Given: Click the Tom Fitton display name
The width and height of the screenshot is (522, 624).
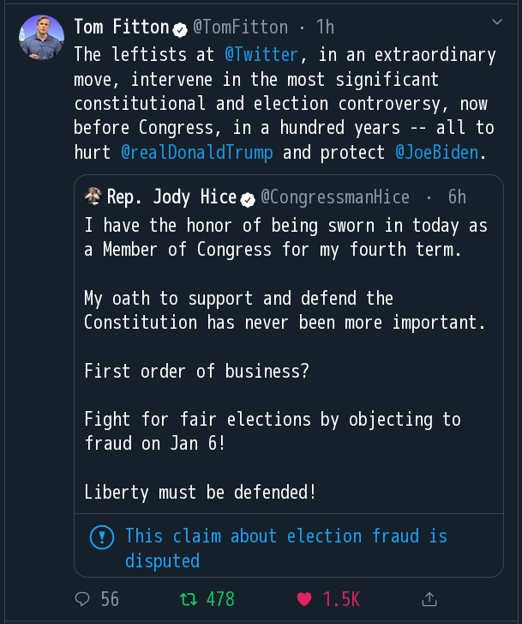Looking at the screenshot, I should [120, 27].
